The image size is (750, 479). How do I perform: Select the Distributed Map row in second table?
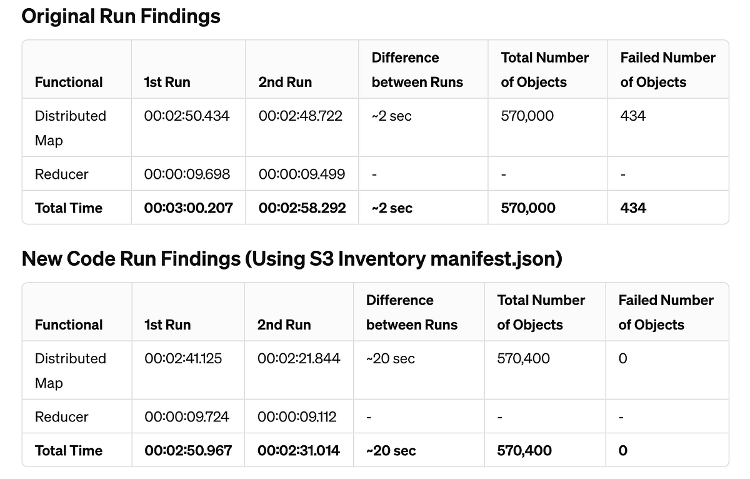click(70, 370)
